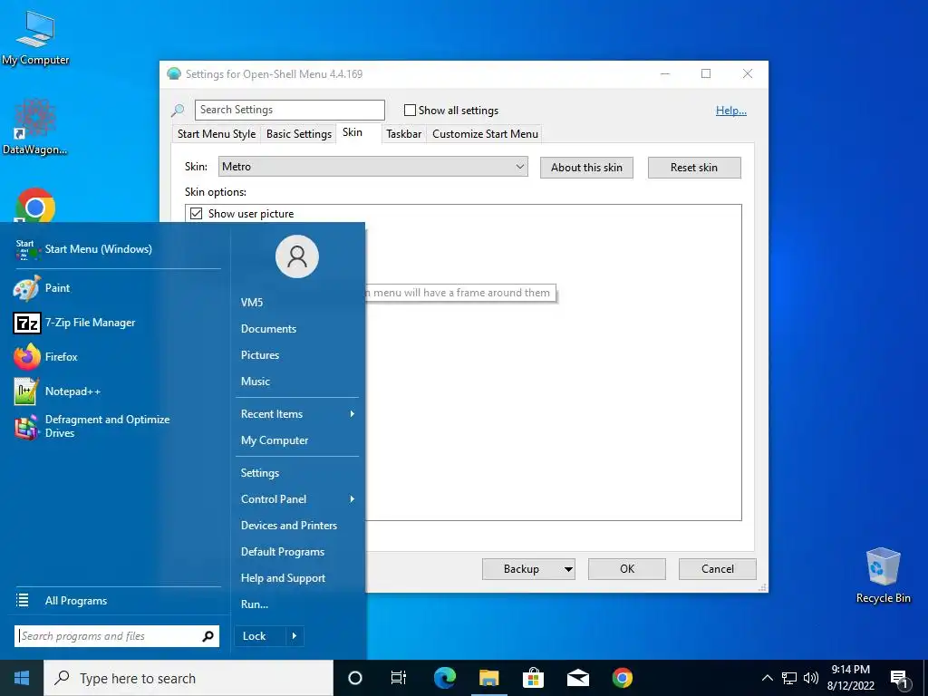Open Recycle Bin on the desktop
Image resolution: width=928 pixels, height=696 pixels.
883,575
